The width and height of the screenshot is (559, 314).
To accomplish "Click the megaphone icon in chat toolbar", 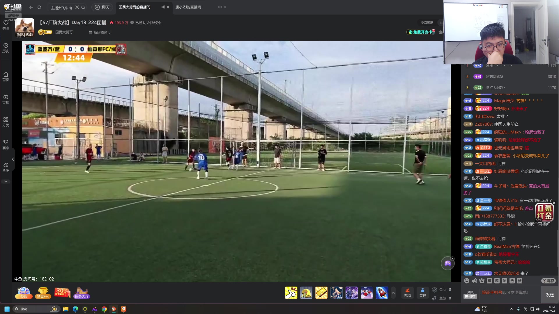I will click(474, 281).
